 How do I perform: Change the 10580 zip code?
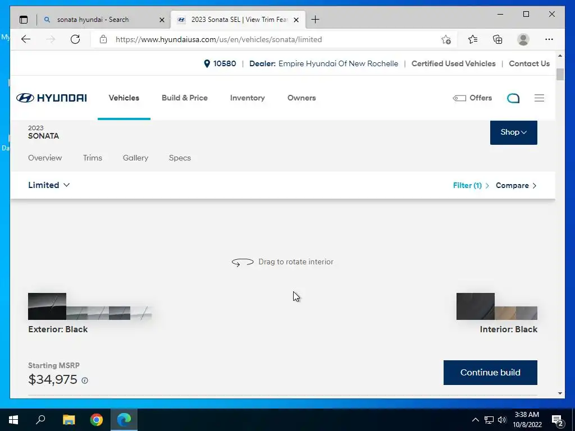[225, 64]
